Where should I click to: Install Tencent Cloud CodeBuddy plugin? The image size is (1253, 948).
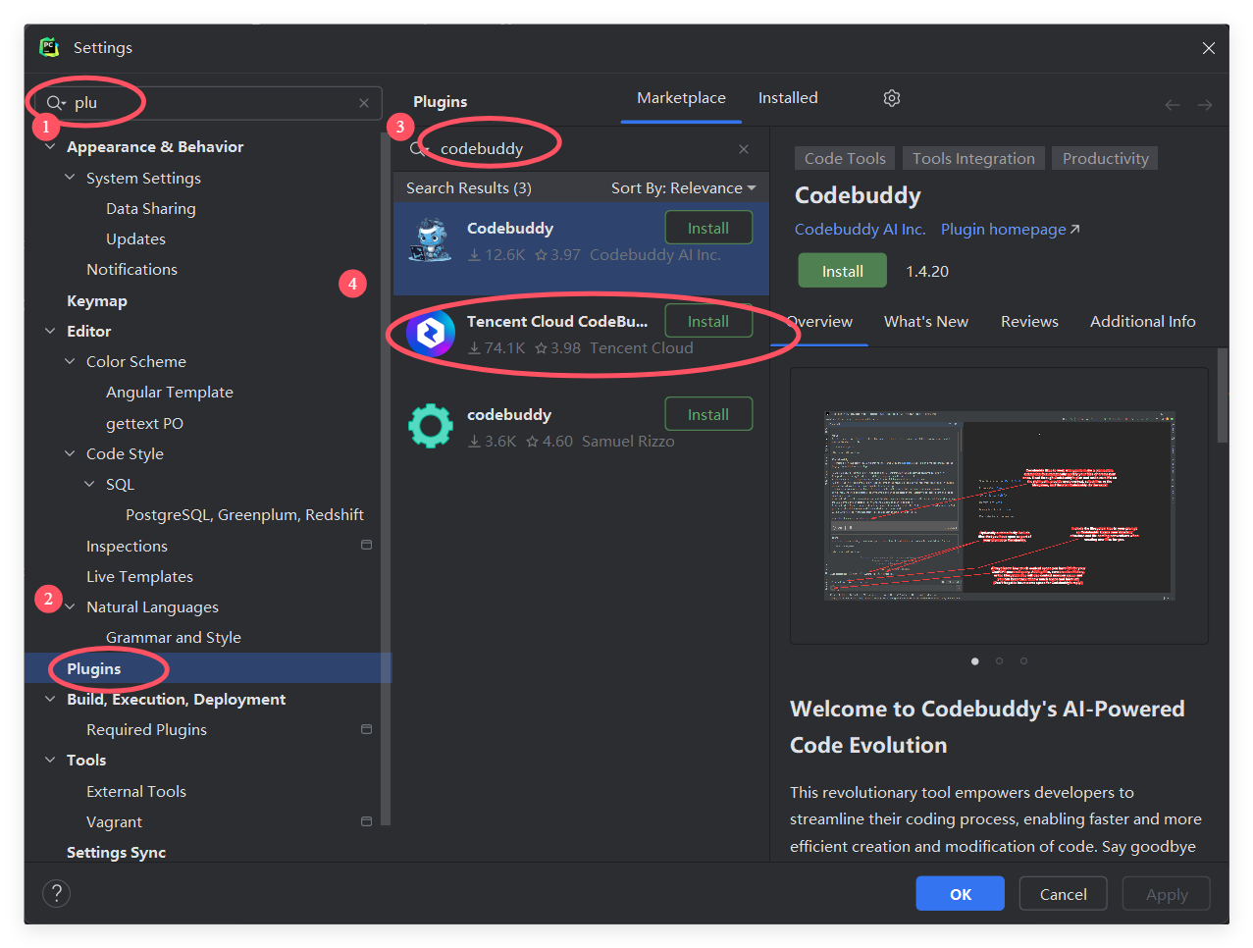708,321
